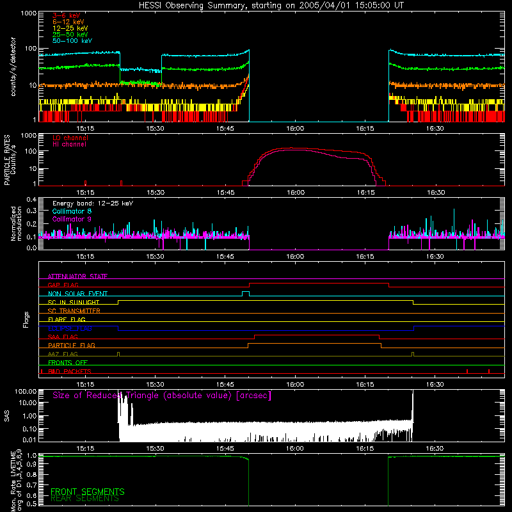Select the 6-12 keV legend label

68,22
